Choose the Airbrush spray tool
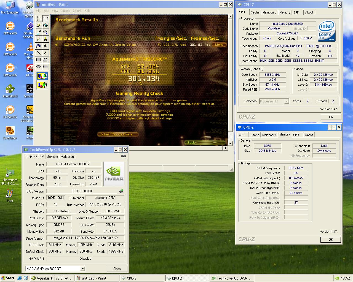Screen dimensions: 353x282 pyautogui.click(x=39, y=46)
